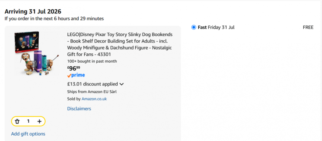Screen dimensions: 322x141
Task: Increase quantity with the plus icon
Action: pyautogui.click(x=39, y=122)
